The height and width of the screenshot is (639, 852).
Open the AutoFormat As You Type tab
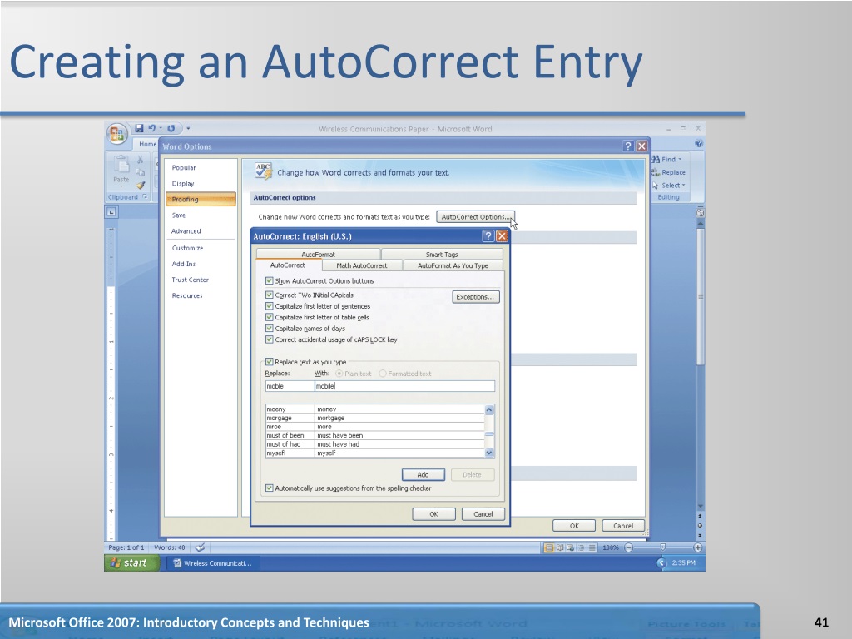[453, 265]
